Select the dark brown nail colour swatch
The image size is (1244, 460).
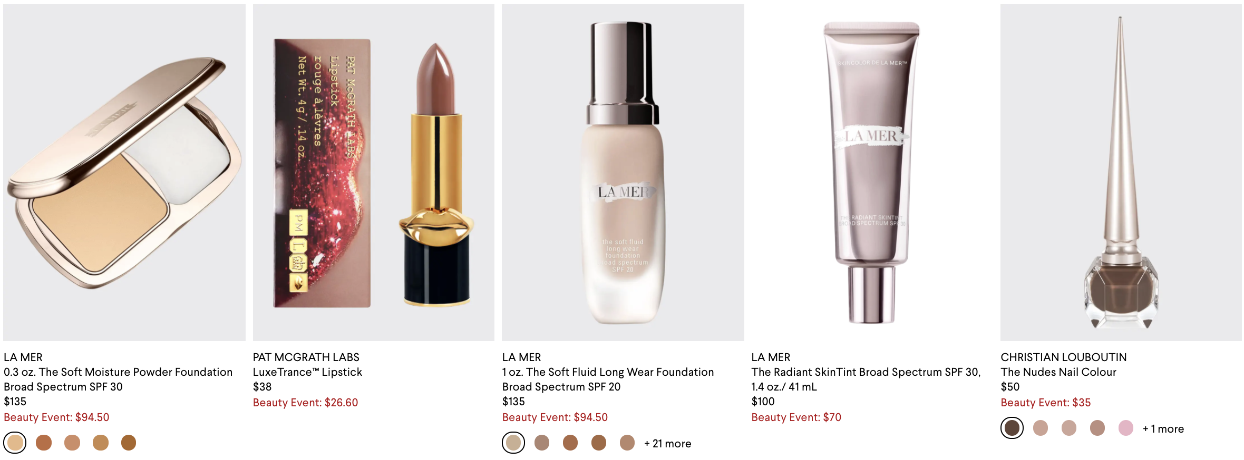tap(1012, 428)
